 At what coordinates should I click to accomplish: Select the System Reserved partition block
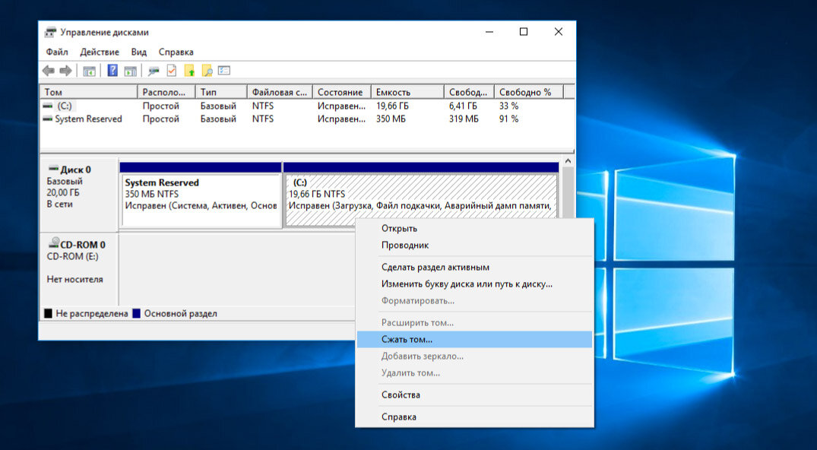[201, 200]
